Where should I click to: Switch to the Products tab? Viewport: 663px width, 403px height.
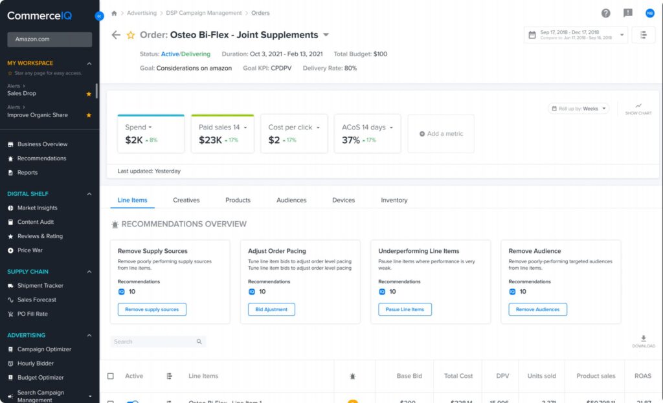(x=238, y=201)
